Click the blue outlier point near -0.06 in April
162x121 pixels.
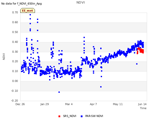101,87
